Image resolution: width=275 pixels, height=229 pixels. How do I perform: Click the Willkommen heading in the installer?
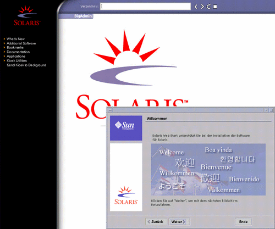coord(157,119)
